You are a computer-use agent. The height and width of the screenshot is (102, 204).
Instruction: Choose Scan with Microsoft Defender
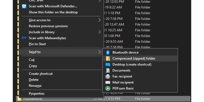point(53,6)
